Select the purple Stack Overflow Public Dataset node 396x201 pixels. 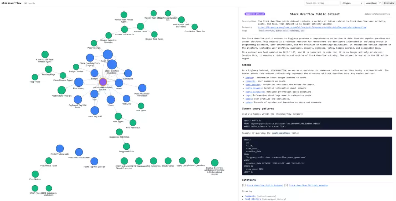click(x=103, y=82)
